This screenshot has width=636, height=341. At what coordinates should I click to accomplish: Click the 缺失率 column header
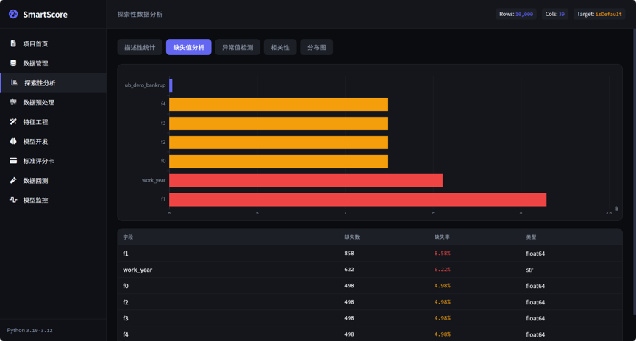tap(442, 237)
